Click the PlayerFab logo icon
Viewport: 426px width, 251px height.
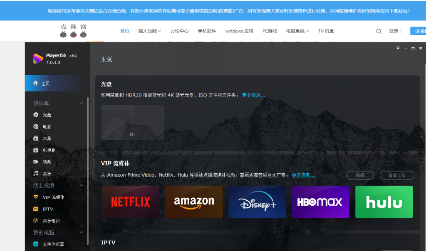(38, 59)
